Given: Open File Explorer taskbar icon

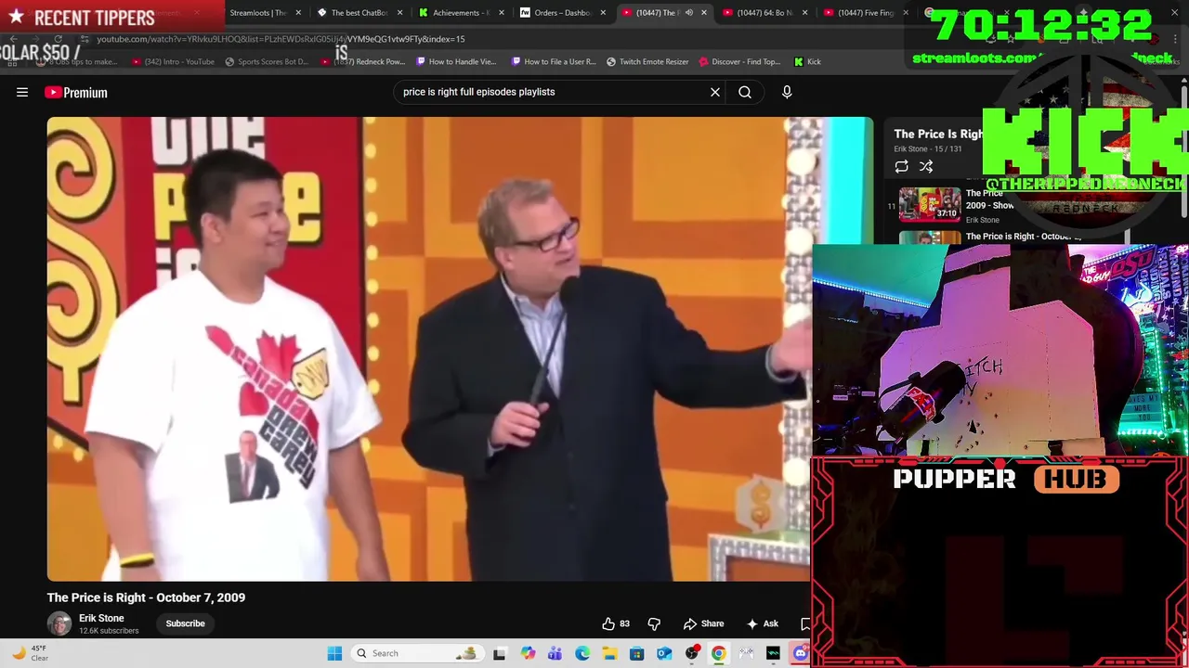Looking at the screenshot, I should 609,653.
